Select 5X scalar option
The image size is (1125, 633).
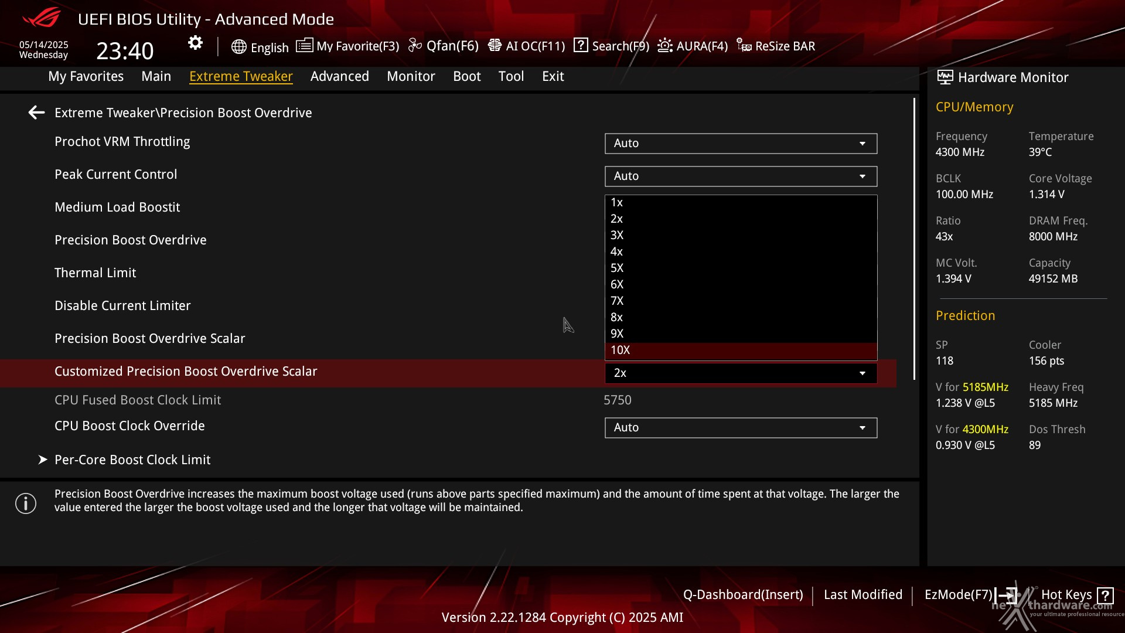point(741,268)
